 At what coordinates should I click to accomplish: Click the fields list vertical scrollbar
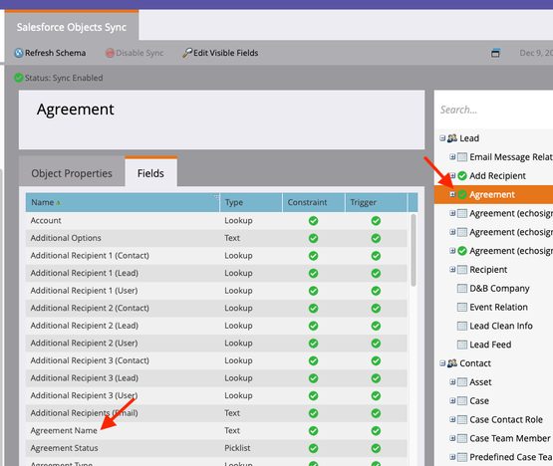coord(414,250)
